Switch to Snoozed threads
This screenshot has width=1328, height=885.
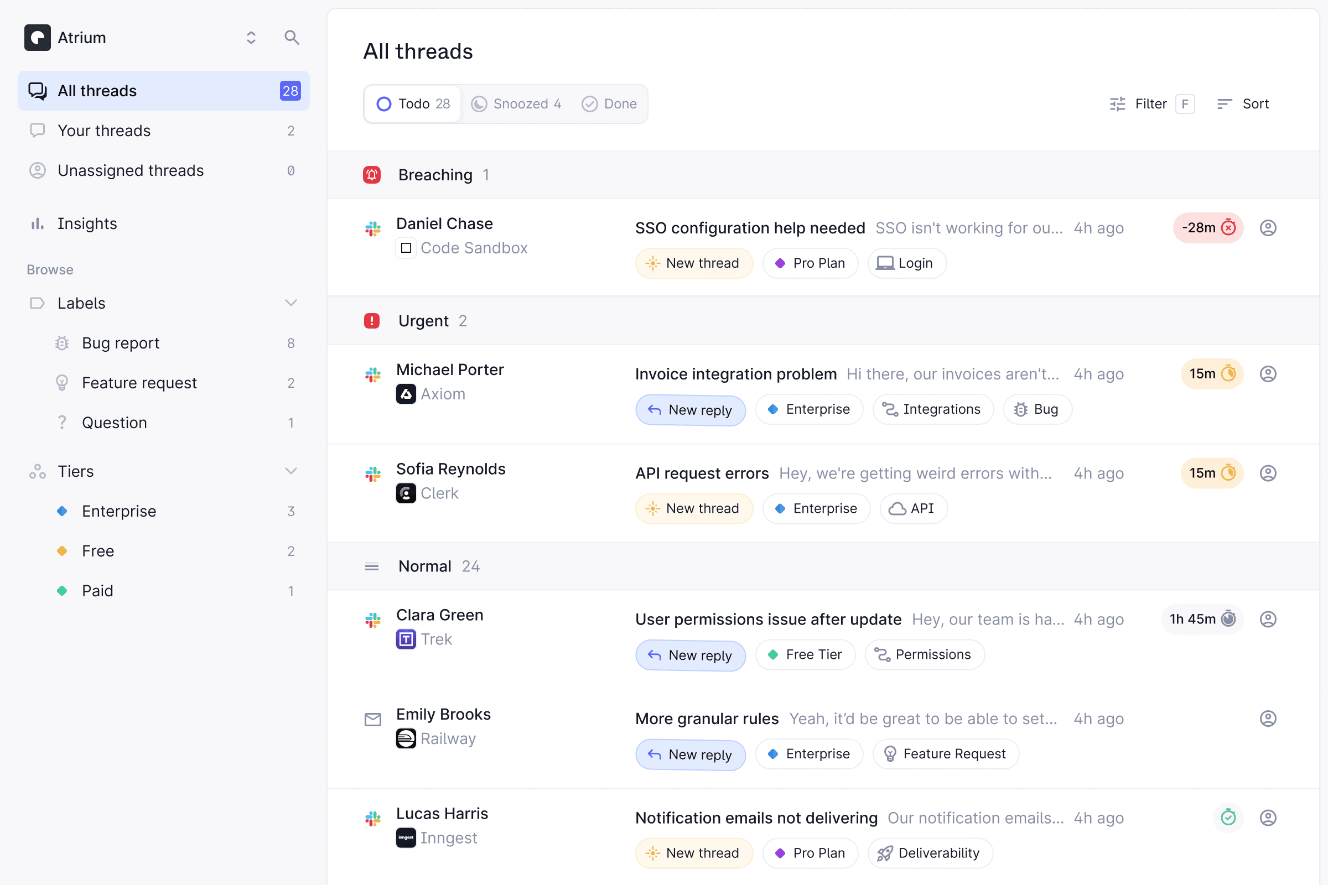[x=516, y=104]
